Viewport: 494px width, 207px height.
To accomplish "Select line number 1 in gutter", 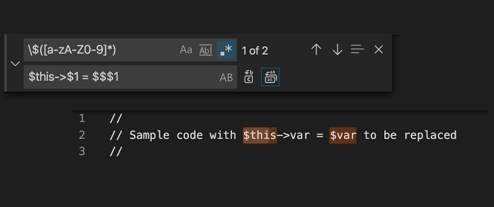I will [82, 118].
